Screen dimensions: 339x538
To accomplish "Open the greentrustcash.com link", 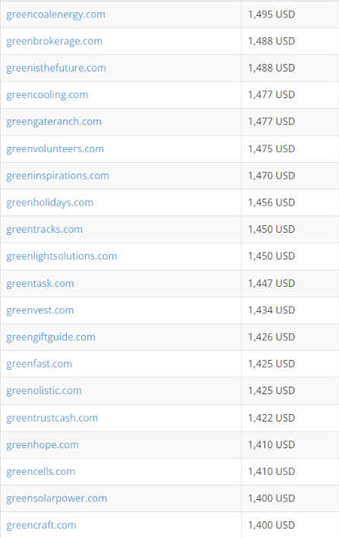I will 52,418.
